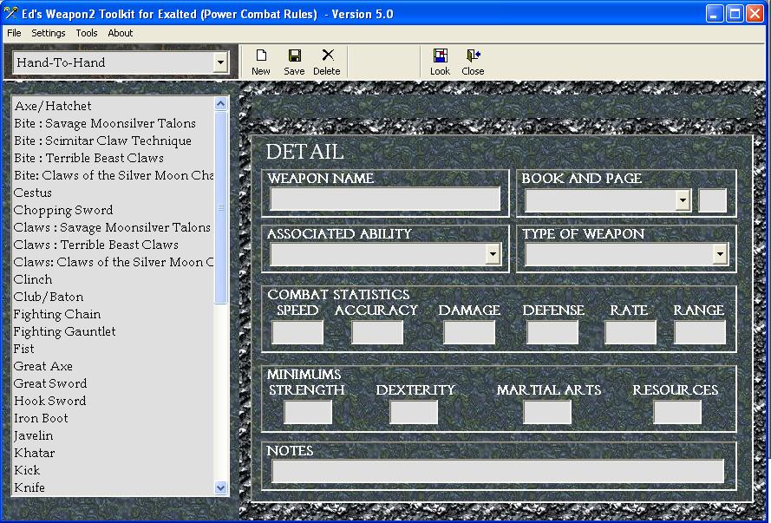Expand the Hand-To-Hand category dropdown

coord(219,62)
